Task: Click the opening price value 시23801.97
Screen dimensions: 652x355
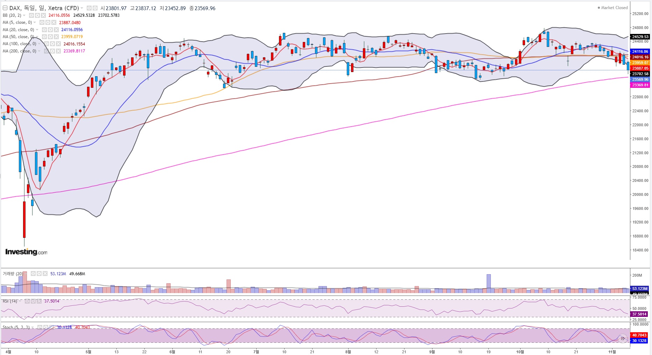Action: pos(113,8)
